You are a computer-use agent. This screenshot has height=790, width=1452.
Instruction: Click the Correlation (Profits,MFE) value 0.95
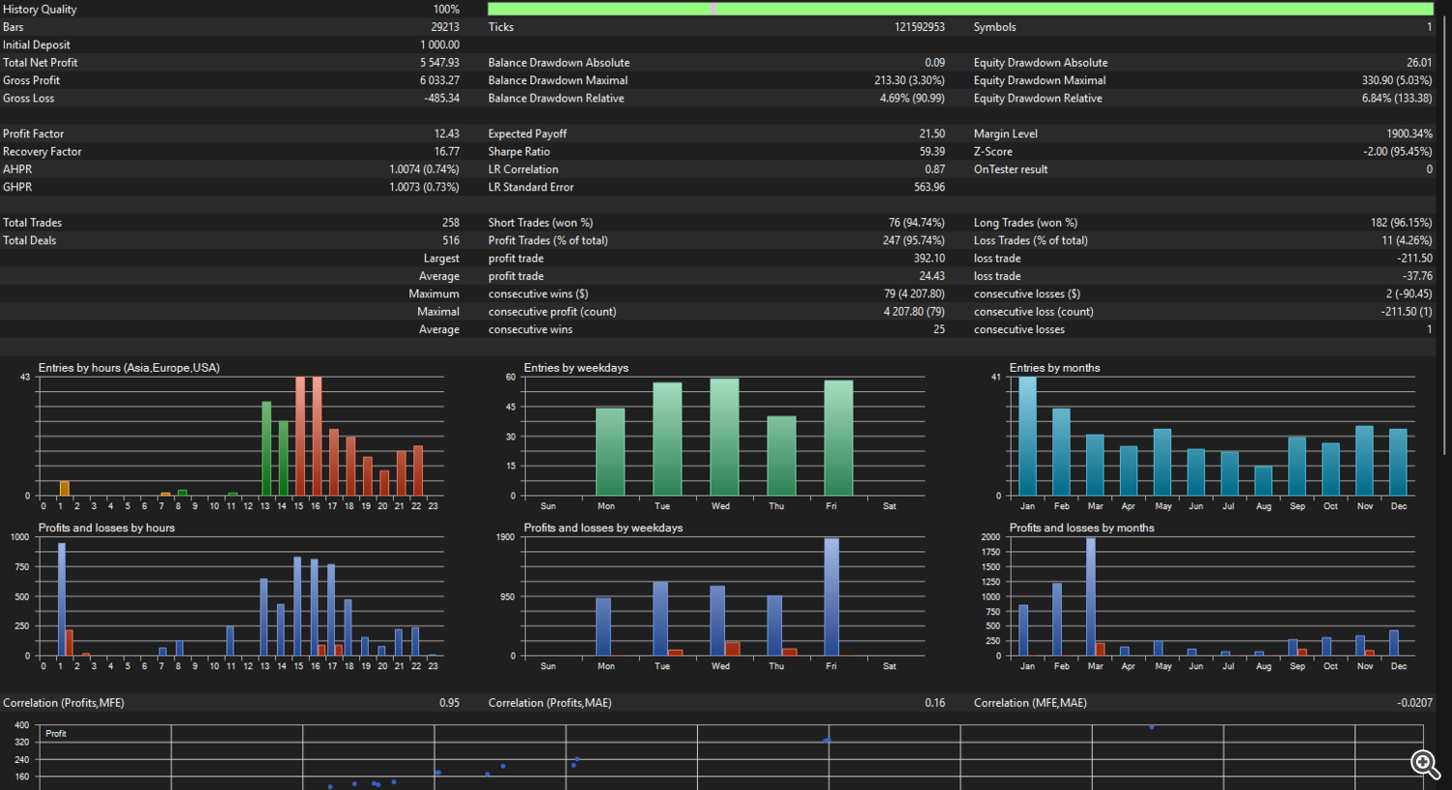click(449, 703)
